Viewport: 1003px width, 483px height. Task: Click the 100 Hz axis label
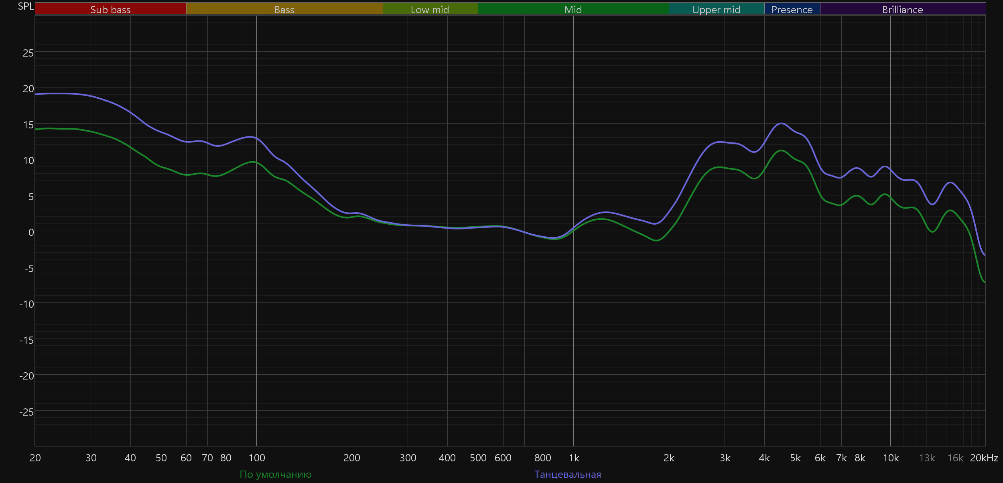257,458
